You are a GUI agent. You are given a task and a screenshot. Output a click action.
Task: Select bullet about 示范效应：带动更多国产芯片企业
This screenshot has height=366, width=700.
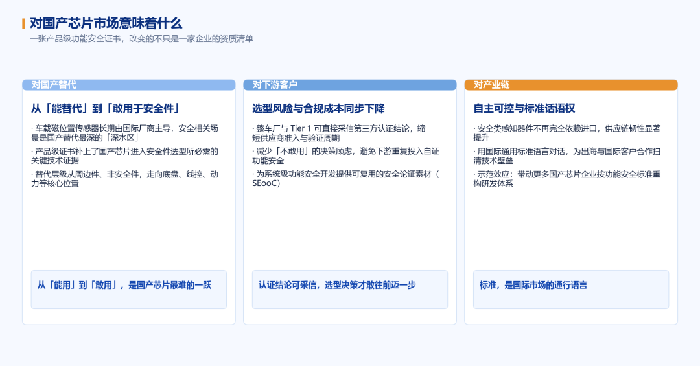click(567, 179)
